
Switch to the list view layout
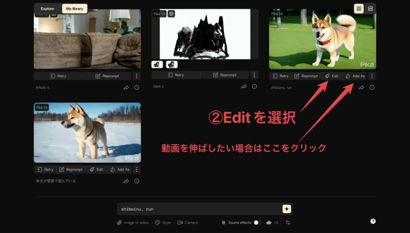[x=370, y=8]
